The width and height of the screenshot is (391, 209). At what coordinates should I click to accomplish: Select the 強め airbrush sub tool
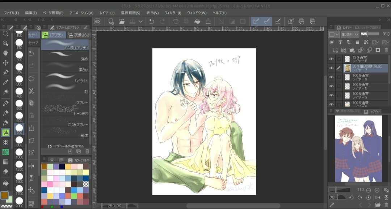65,56
